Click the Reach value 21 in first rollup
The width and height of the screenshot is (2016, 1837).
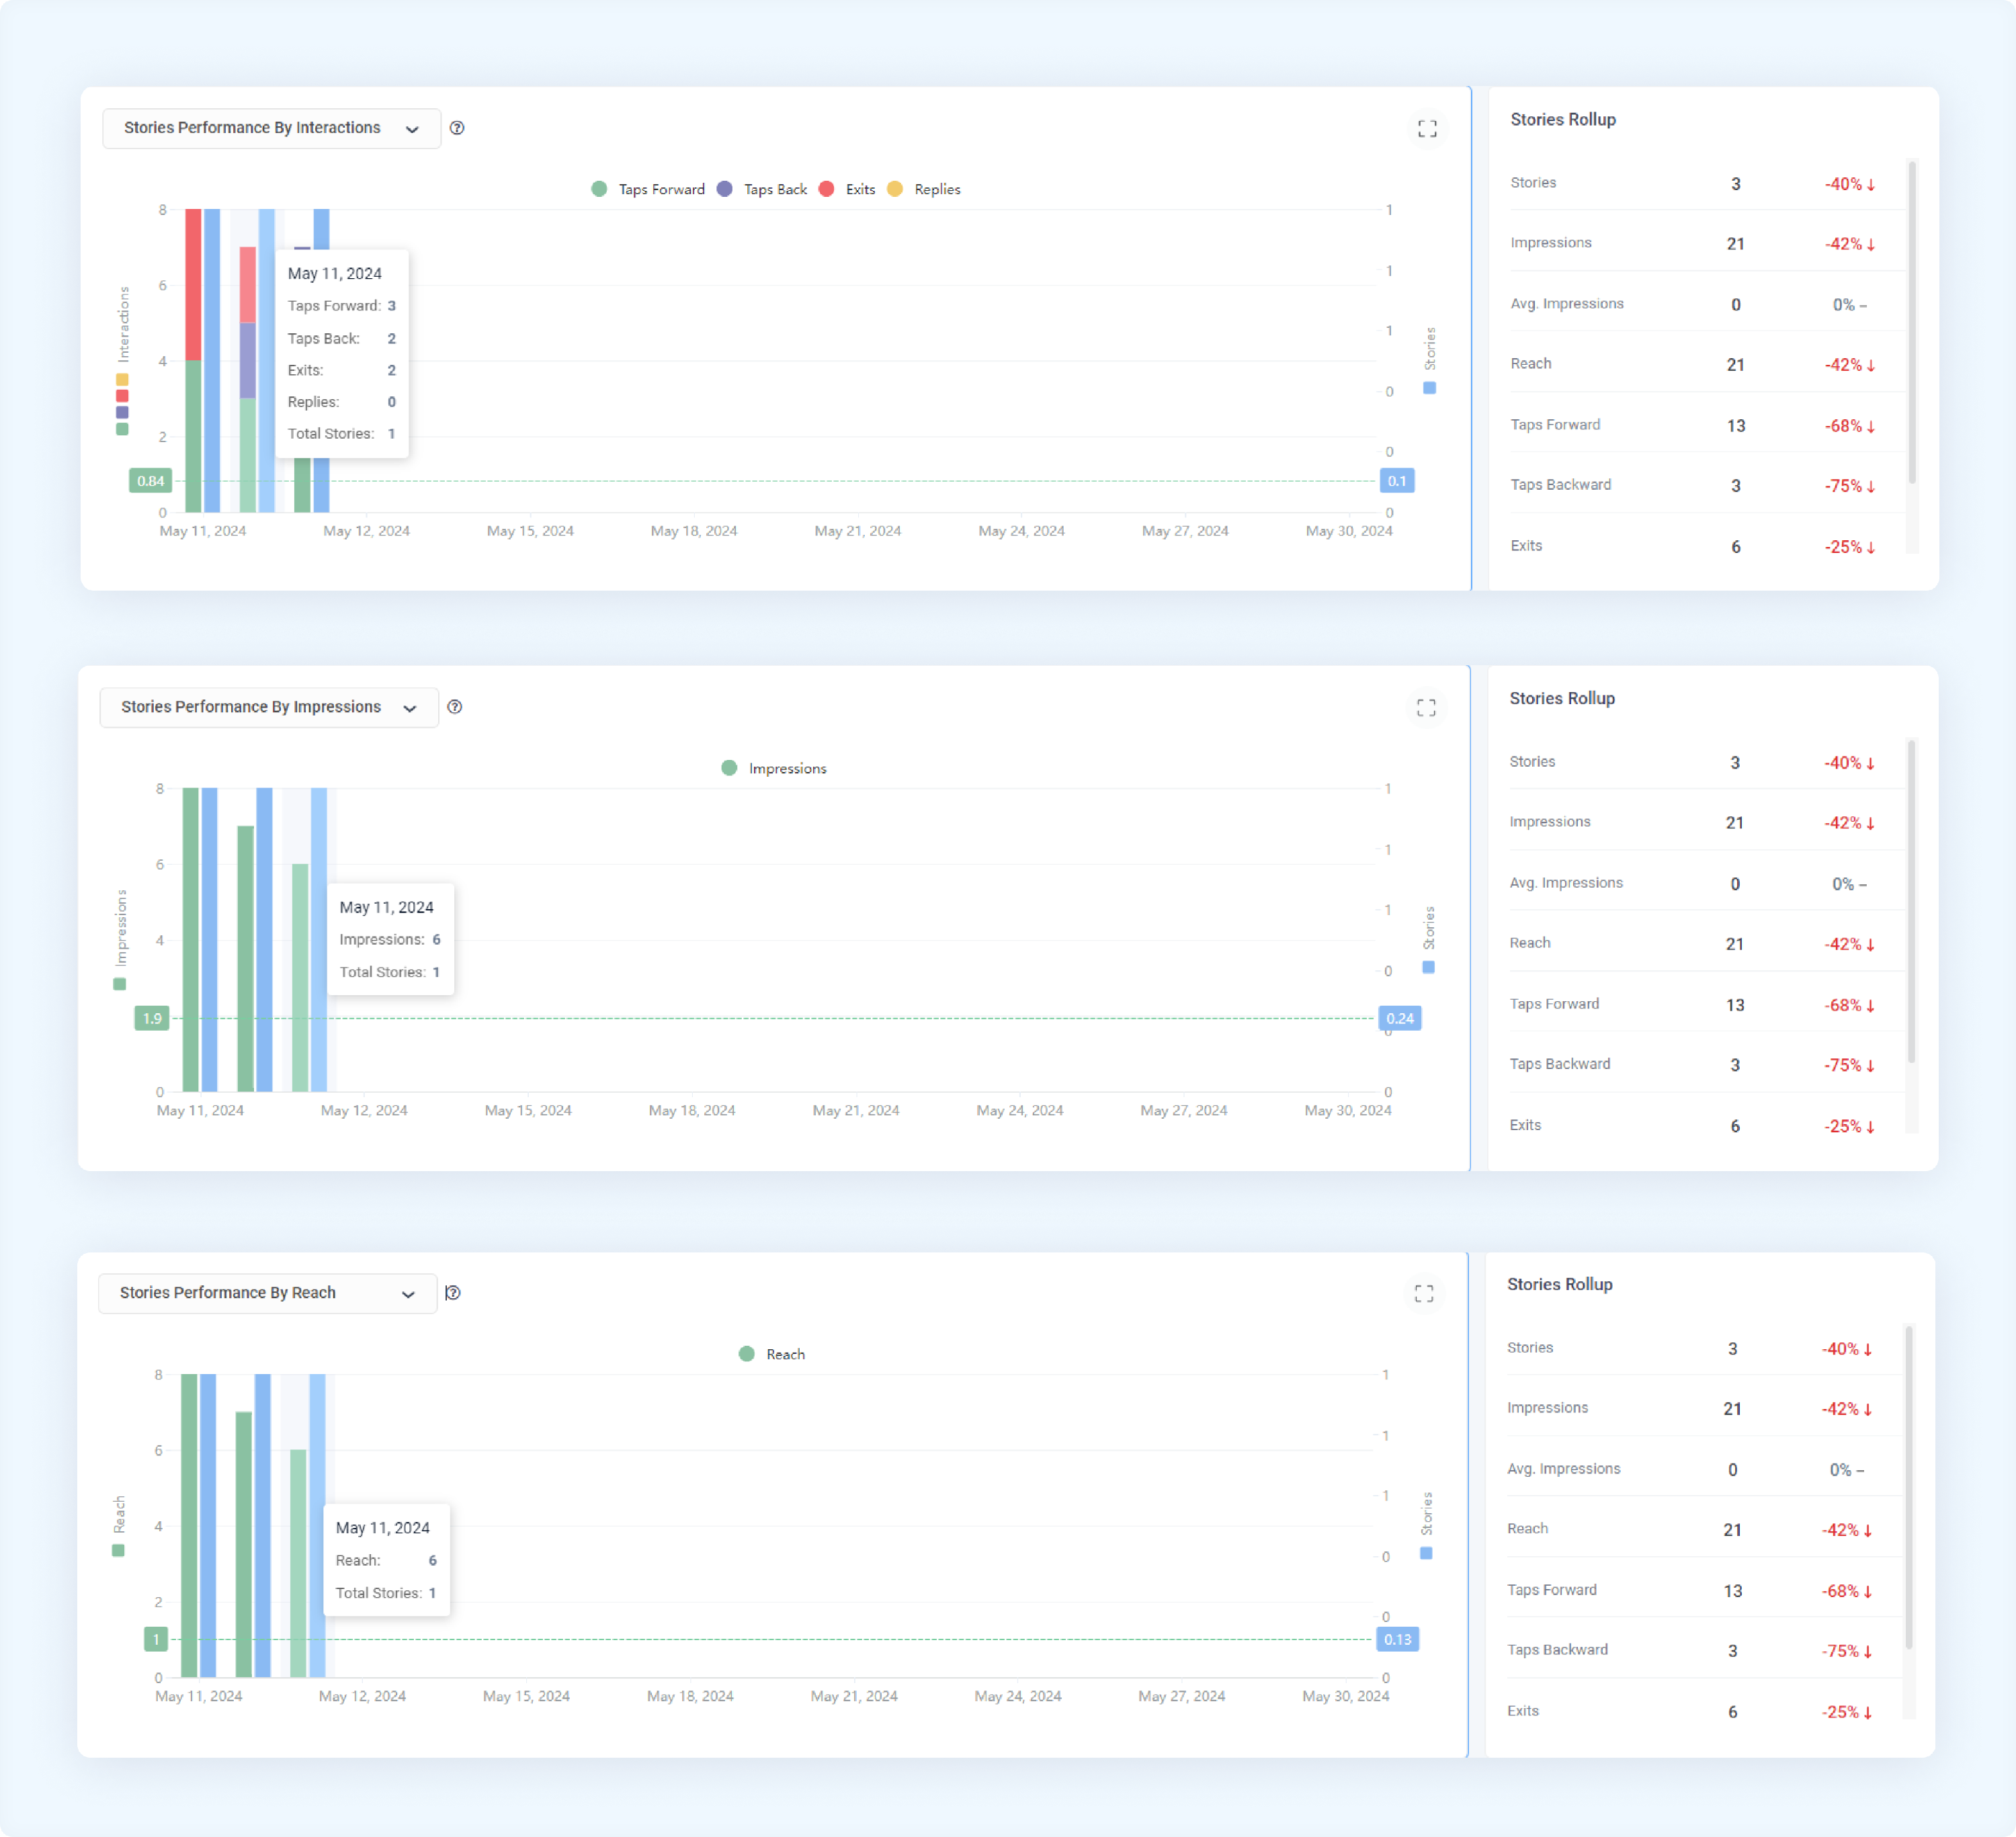(x=1736, y=365)
